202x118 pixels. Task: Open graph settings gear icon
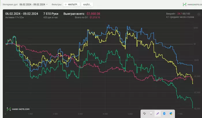point(199,14)
